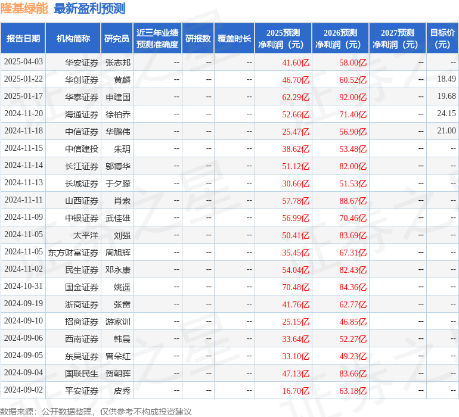
Task: Click 招商证券 institution name
Action: 82,322
